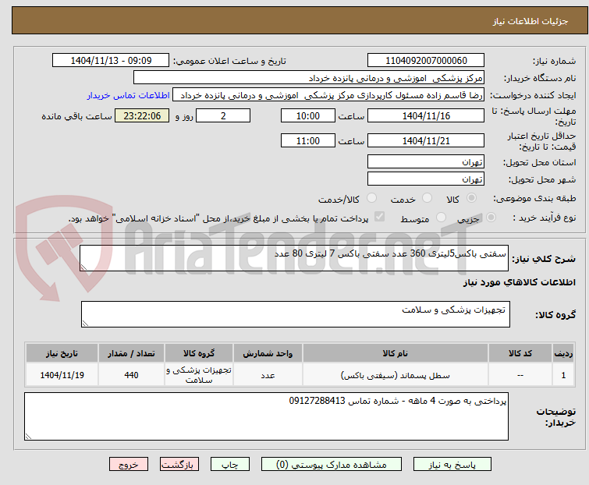Select the متوسط purchase type radio
The height and width of the screenshot is (485, 589).
point(441,218)
